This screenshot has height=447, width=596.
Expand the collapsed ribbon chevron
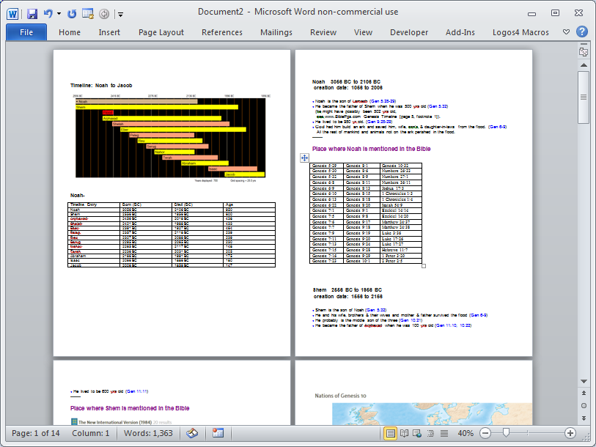566,32
